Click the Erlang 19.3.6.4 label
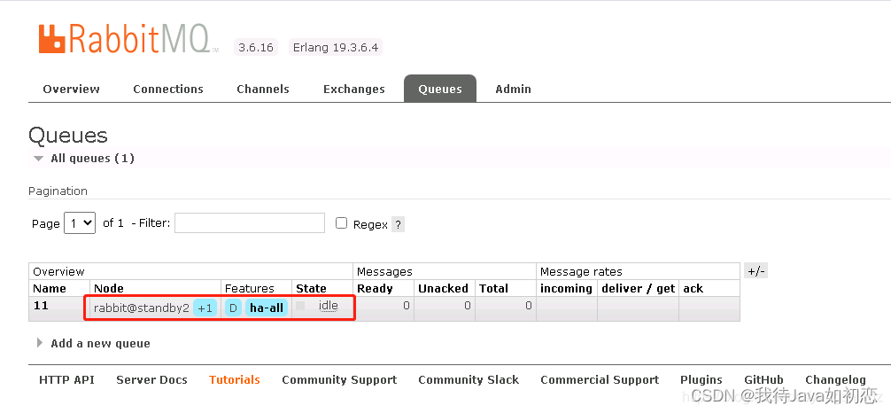Screen dimensions: 891x413 tap(336, 47)
